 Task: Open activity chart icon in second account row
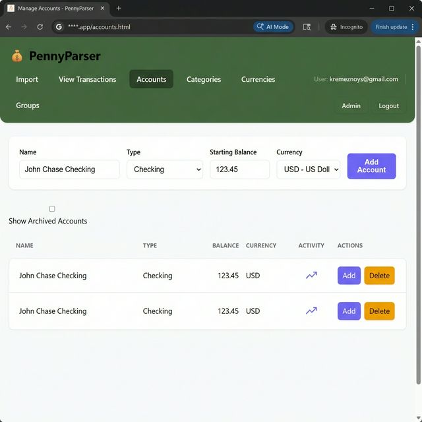tap(311, 311)
